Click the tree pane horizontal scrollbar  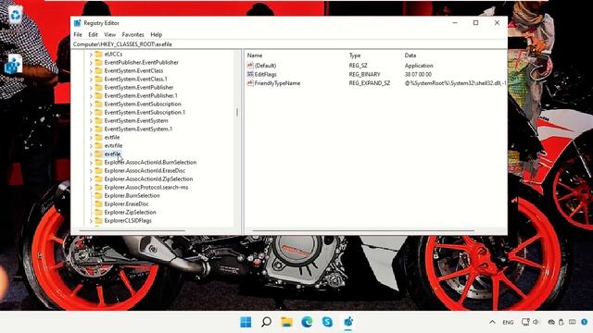132,230
